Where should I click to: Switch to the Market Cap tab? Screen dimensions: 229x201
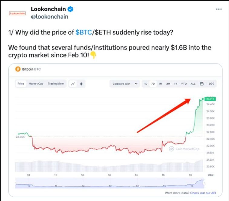coord(36,84)
